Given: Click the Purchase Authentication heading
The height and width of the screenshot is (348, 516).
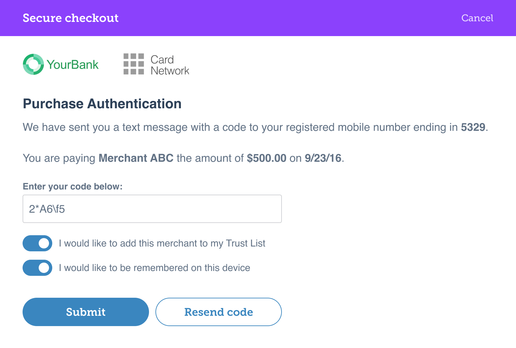Looking at the screenshot, I should coord(102,104).
